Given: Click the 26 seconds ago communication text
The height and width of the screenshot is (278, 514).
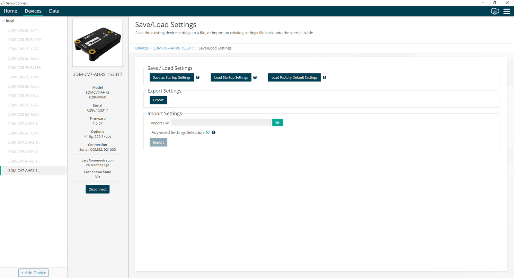Looking at the screenshot, I should 98,165.
